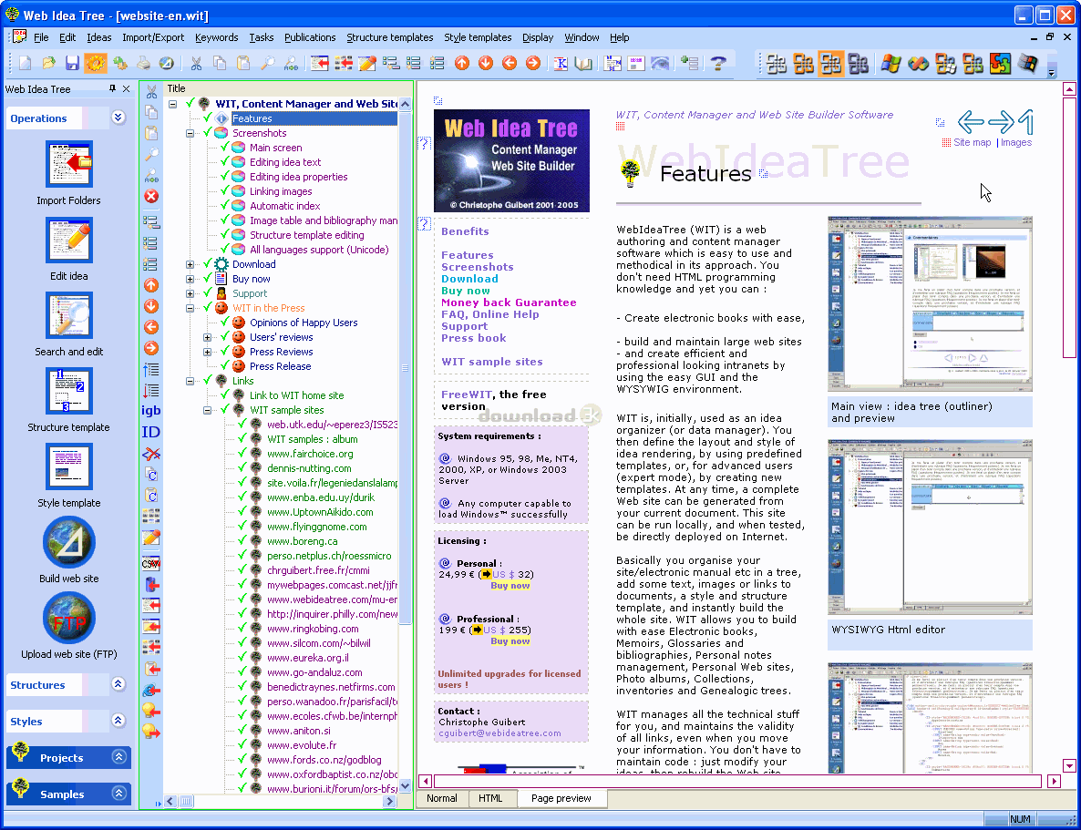Expand the Download tree node
Image resolution: width=1081 pixels, height=830 pixels.
pyautogui.click(x=190, y=264)
